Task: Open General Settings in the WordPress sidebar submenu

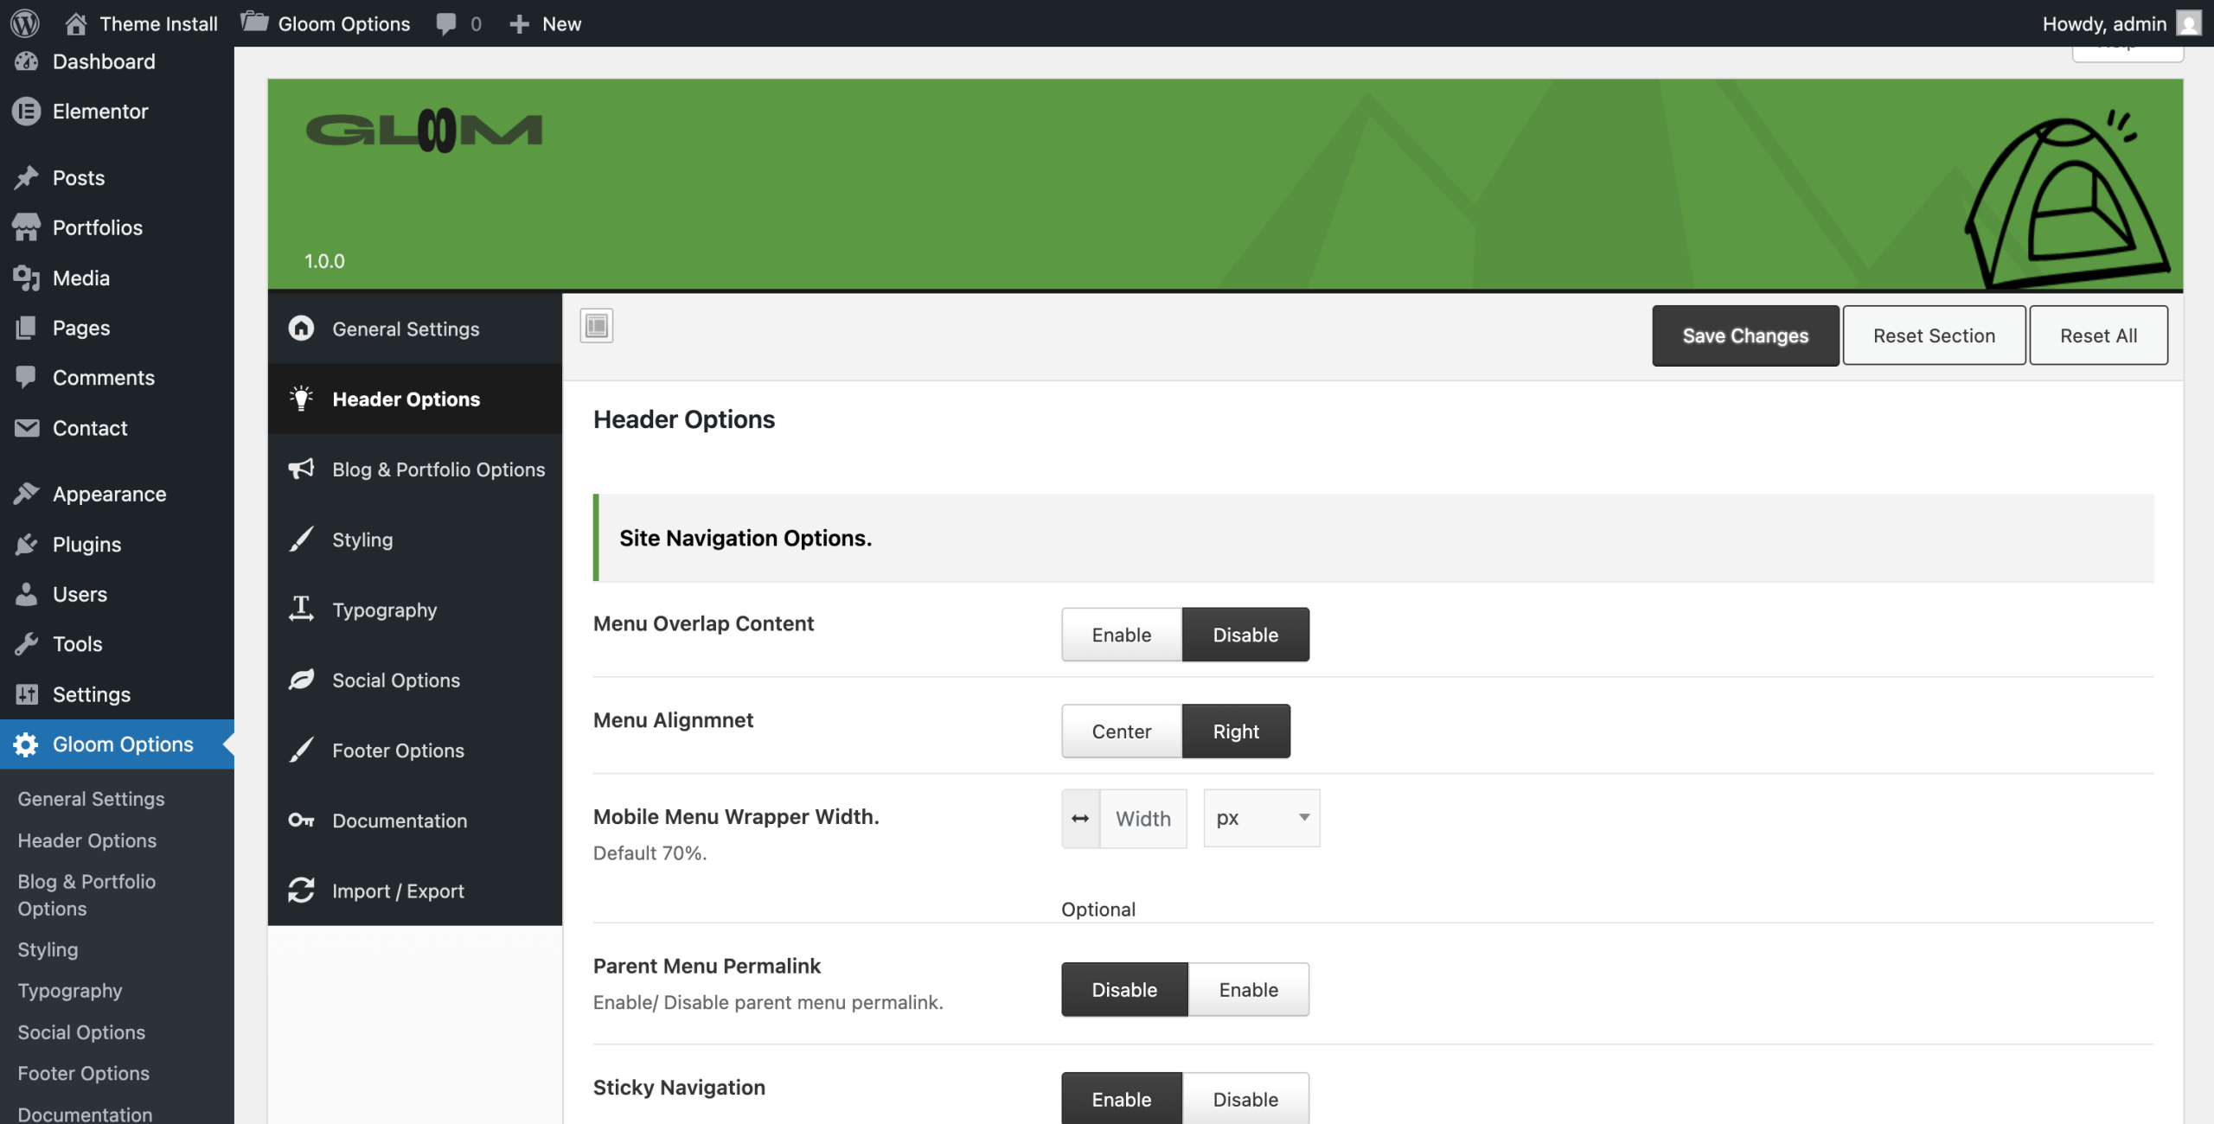Action: [x=91, y=799]
